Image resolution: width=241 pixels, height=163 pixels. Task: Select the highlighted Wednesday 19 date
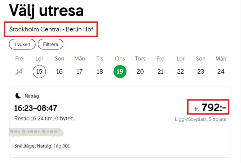pos(120,72)
